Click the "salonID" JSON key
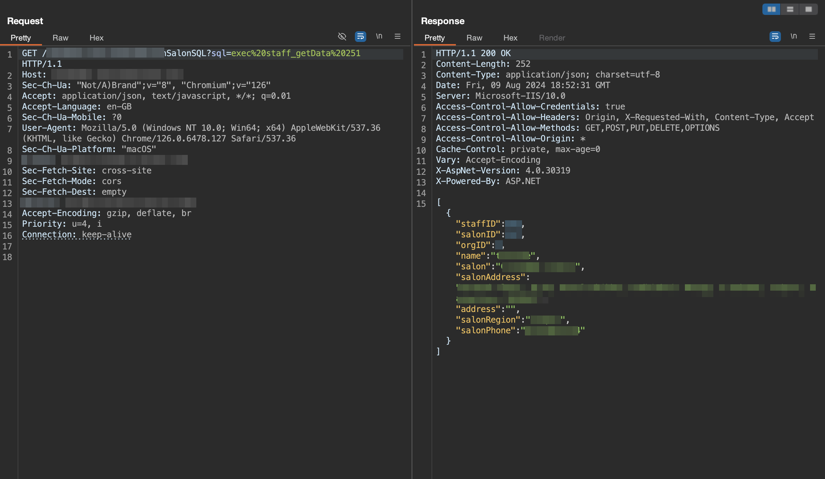This screenshot has height=479, width=825. pyautogui.click(x=478, y=235)
